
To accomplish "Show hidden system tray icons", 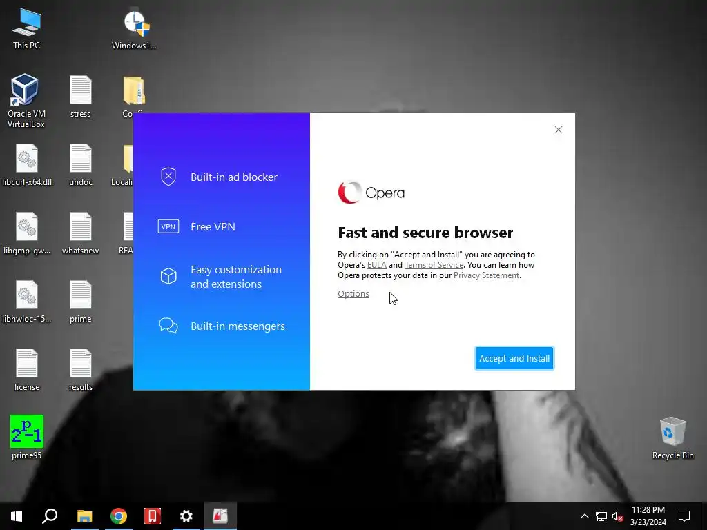I will pos(584,516).
